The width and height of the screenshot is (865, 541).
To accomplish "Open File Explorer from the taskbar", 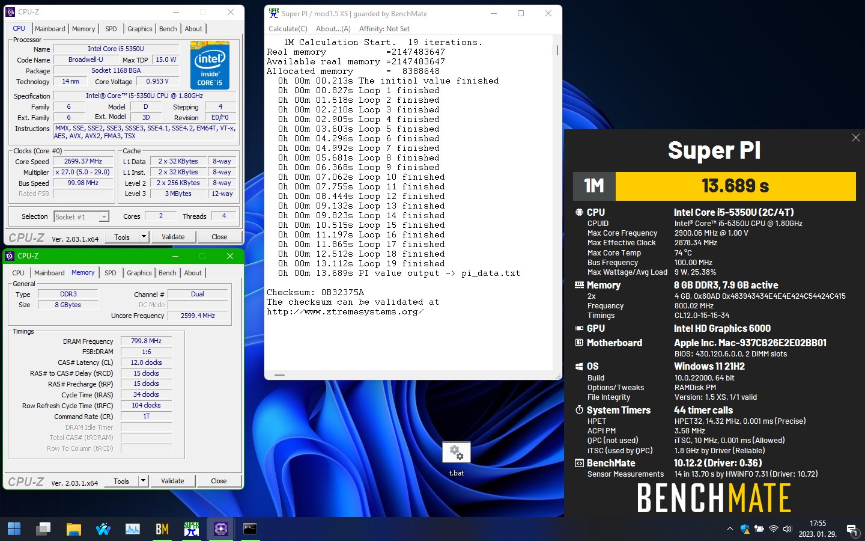I will [x=73, y=529].
